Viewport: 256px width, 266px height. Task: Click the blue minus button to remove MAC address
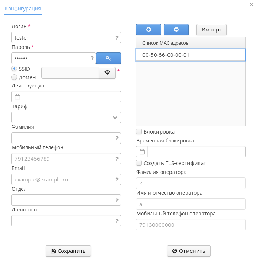pos(176,30)
